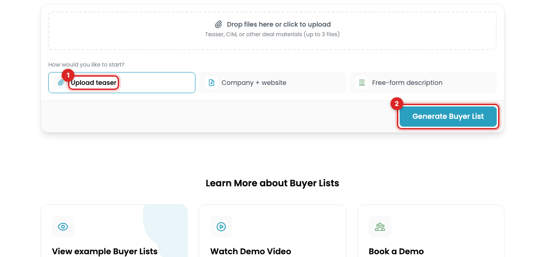The width and height of the screenshot is (545, 257).
Task: Click the 'Teaser, CIM, or other deal materials' hint
Action: click(x=272, y=34)
